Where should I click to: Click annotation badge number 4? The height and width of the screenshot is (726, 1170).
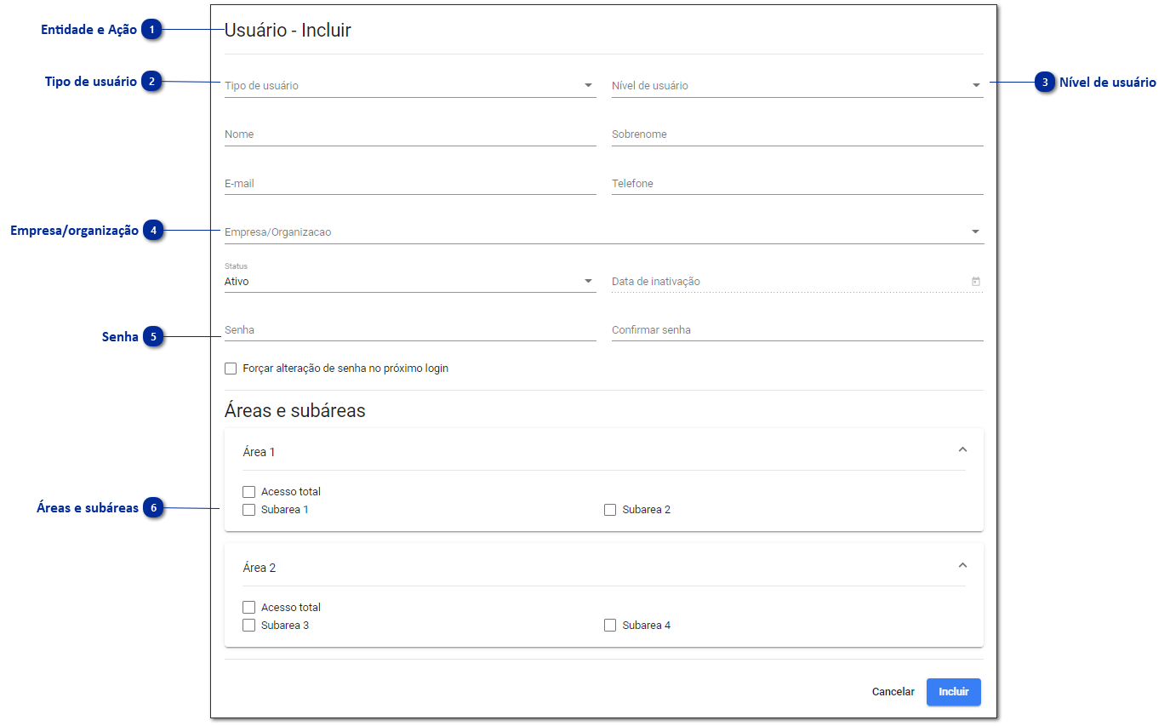pyautogui.click(x=153, y=231)
